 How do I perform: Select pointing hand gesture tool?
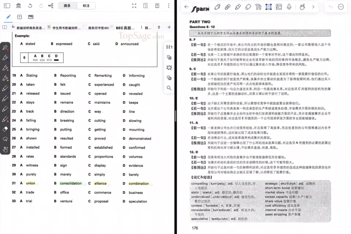302,7
